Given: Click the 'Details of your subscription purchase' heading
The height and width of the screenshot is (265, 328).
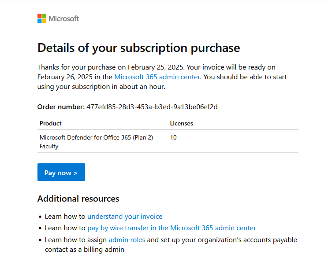Looking at the screenshot, I should (138, 48).
